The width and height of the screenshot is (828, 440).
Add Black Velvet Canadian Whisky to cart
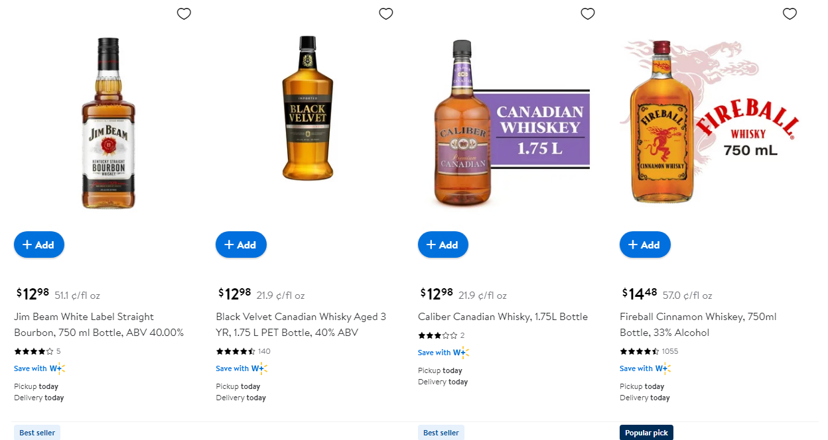pyautogui.click(x=241, y=245)
